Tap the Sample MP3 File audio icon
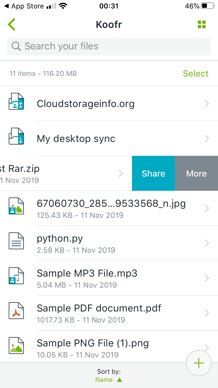218x388 pixels. 16,276
